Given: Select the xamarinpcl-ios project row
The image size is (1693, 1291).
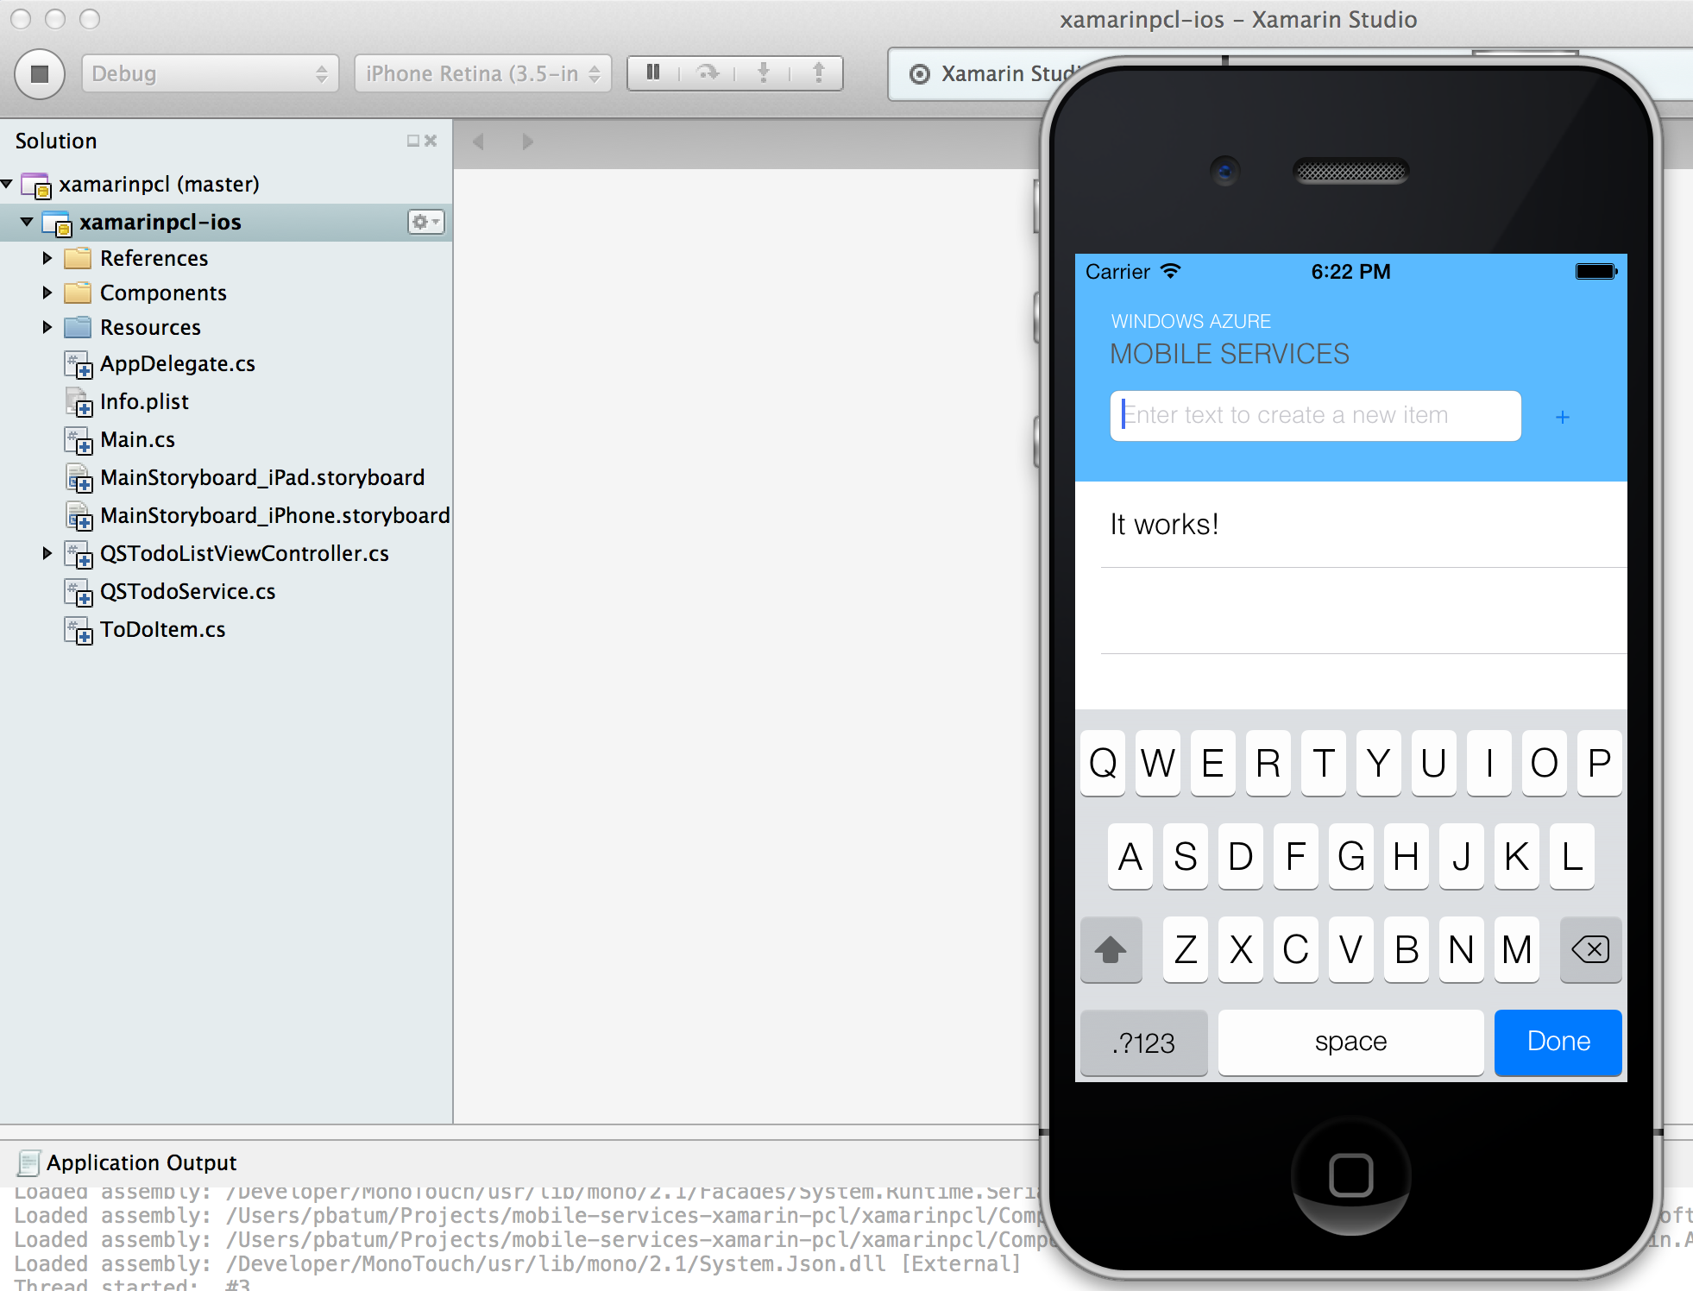Looking at the screenshot, I should click(226, 222).
